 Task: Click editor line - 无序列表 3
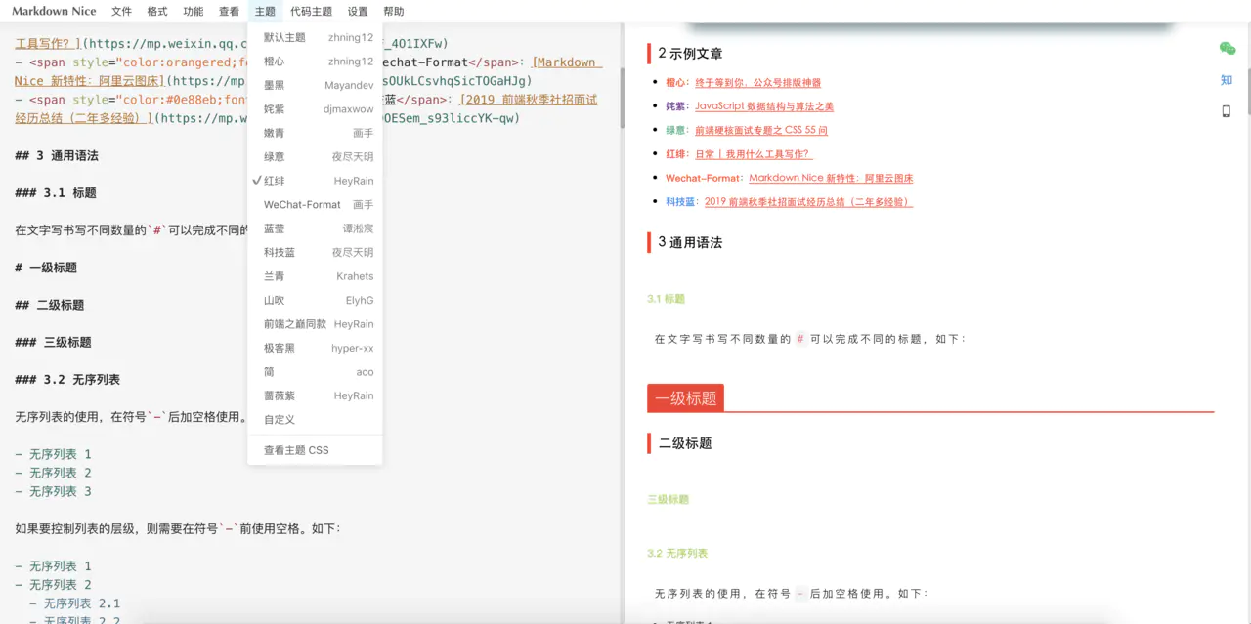53,491
